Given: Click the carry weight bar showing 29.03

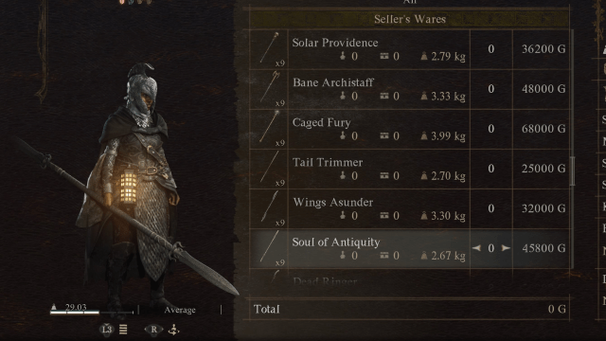Looking at the screenshot, I should pos(92,312).
